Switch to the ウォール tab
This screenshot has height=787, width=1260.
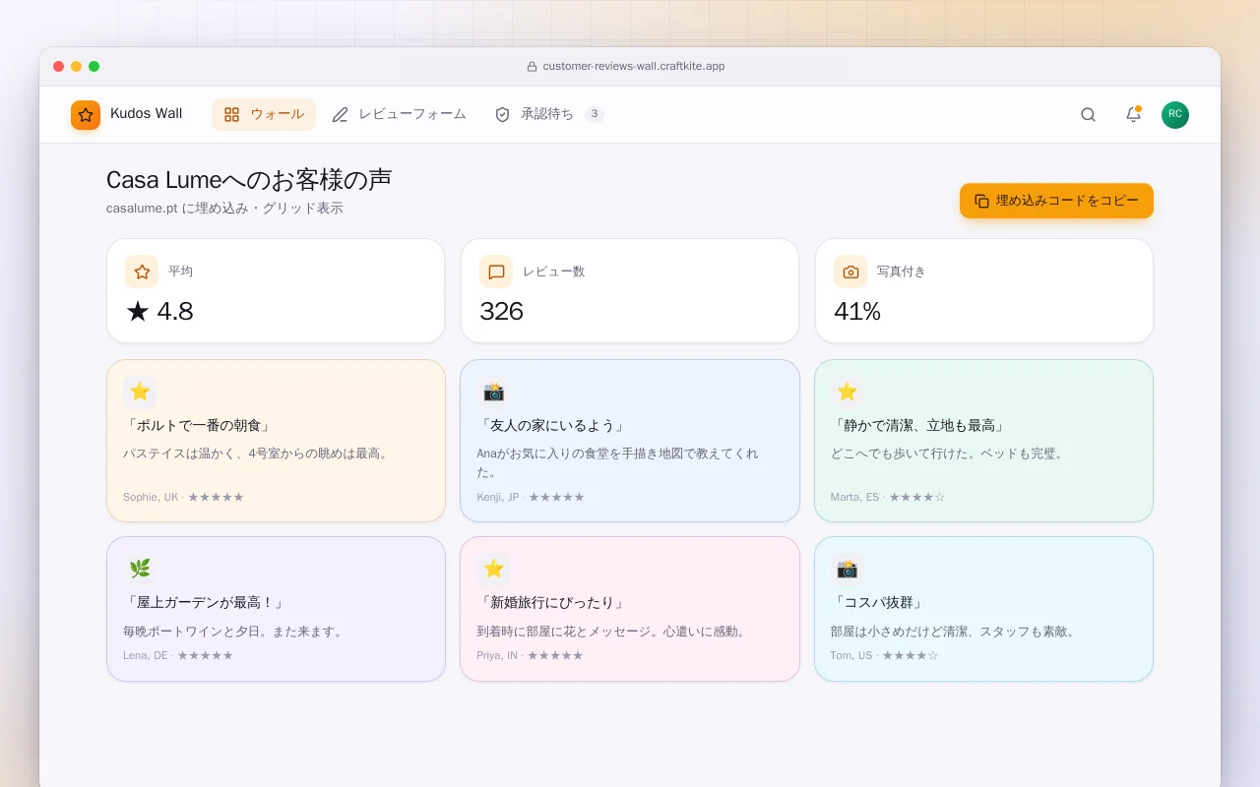[264, 115]
